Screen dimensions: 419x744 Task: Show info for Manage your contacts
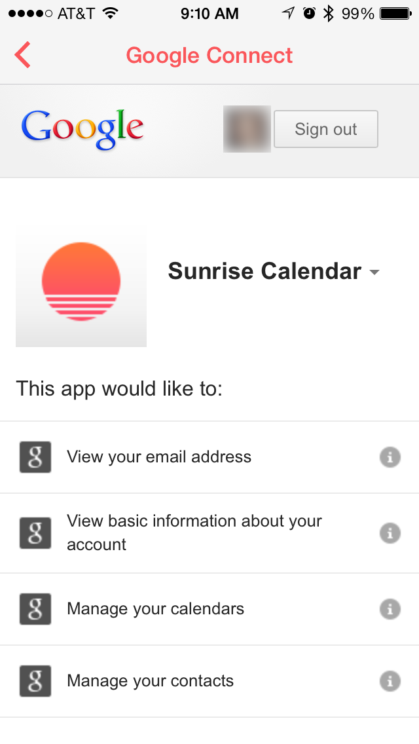390,681
